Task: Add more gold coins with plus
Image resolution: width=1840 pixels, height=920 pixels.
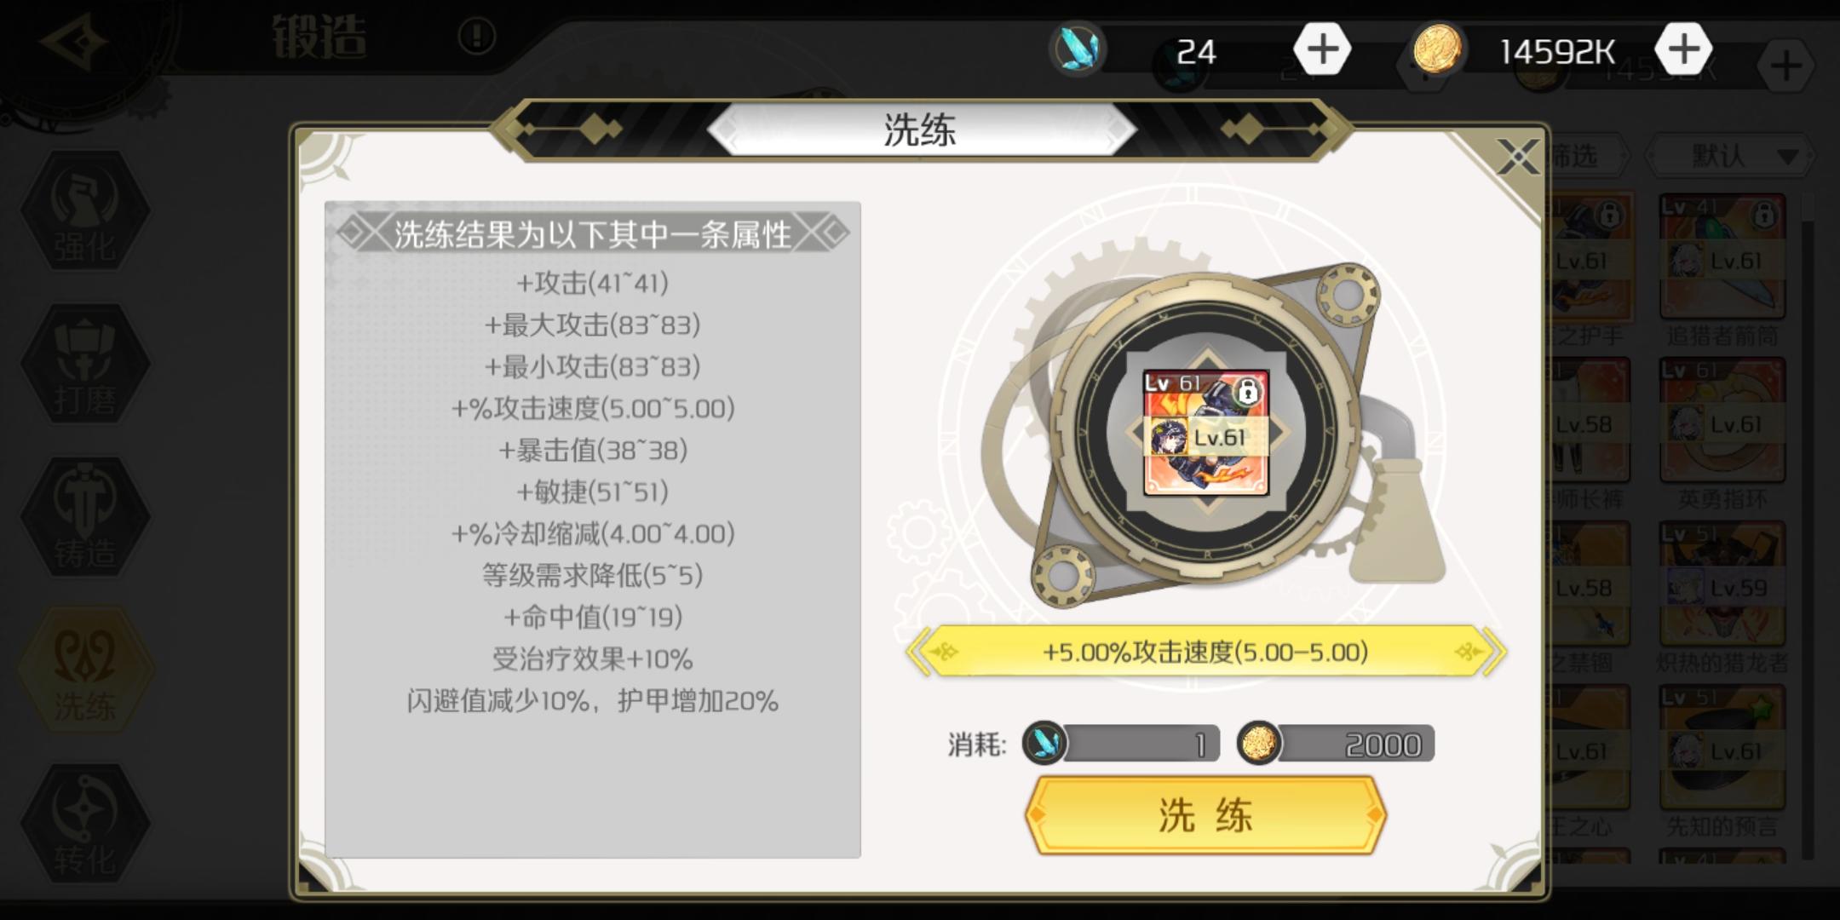Action: (x=1683, y=49)
